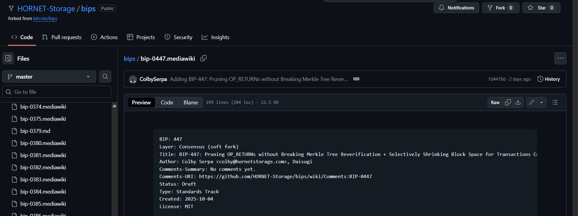Image resolution: width=578 pixels, height=216 pixels.
Task: Click the pencil edit file icon
Action: click(x=531, y=103)
